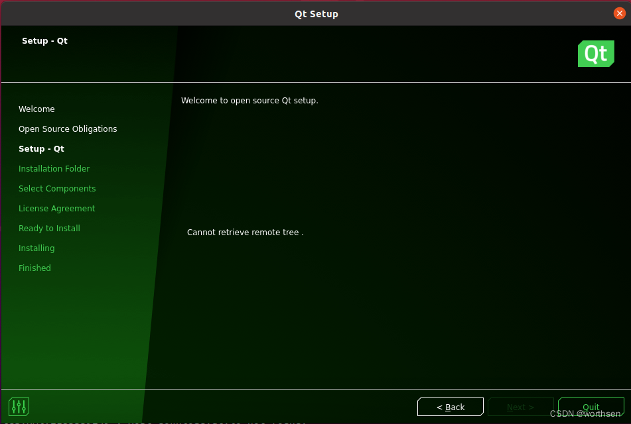Go back with the Back button
Viewport: 631px width, 424px height.
[x=451, y=407]
